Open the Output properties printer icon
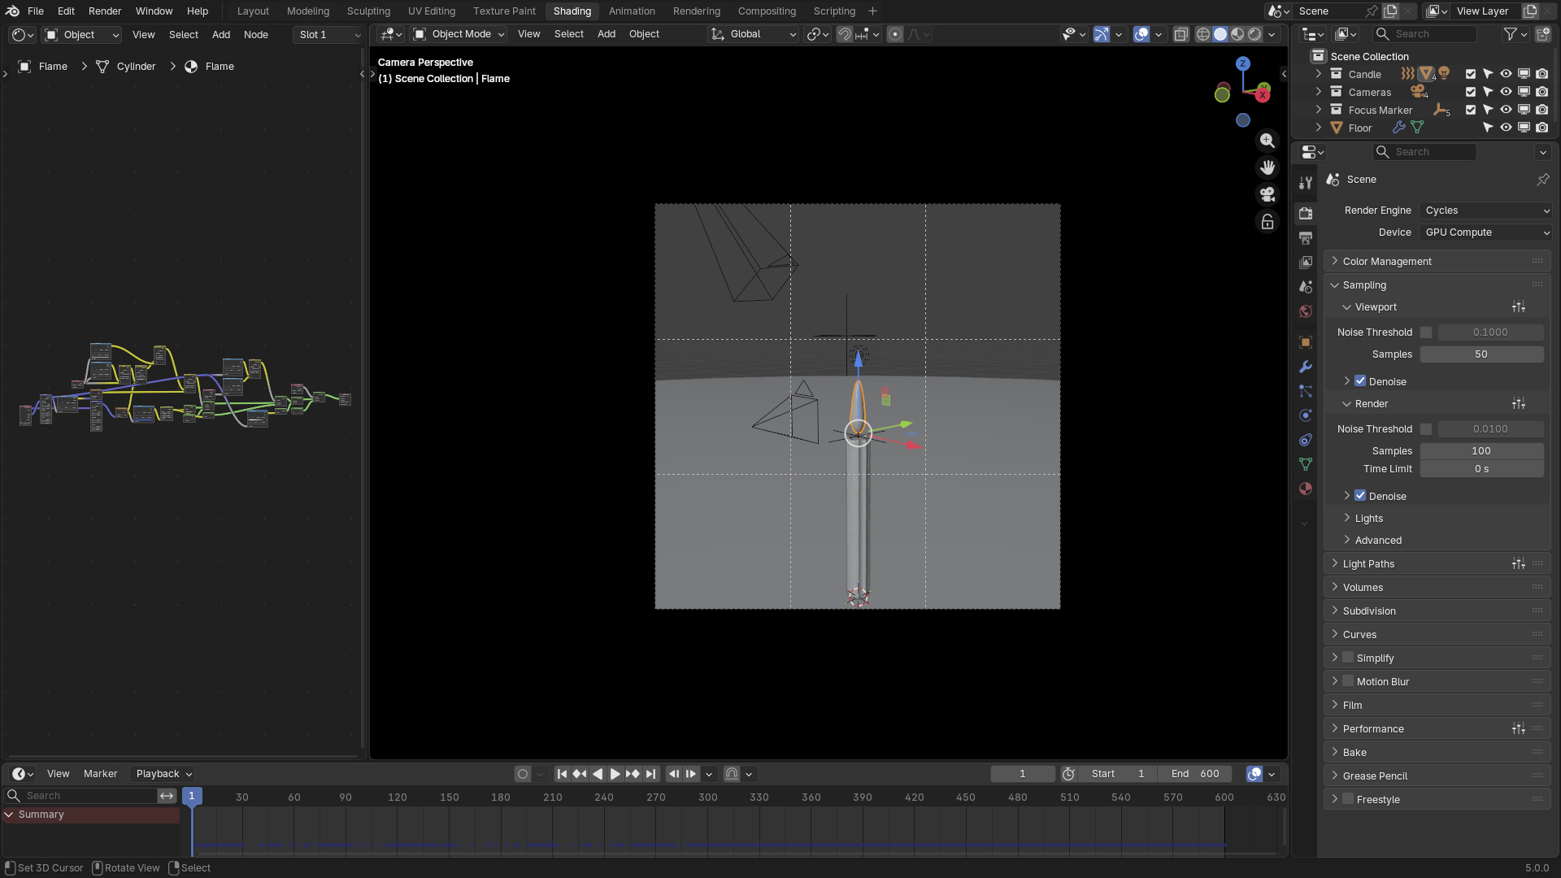This screenshot has height=878, width=1561. [1306, 238]
